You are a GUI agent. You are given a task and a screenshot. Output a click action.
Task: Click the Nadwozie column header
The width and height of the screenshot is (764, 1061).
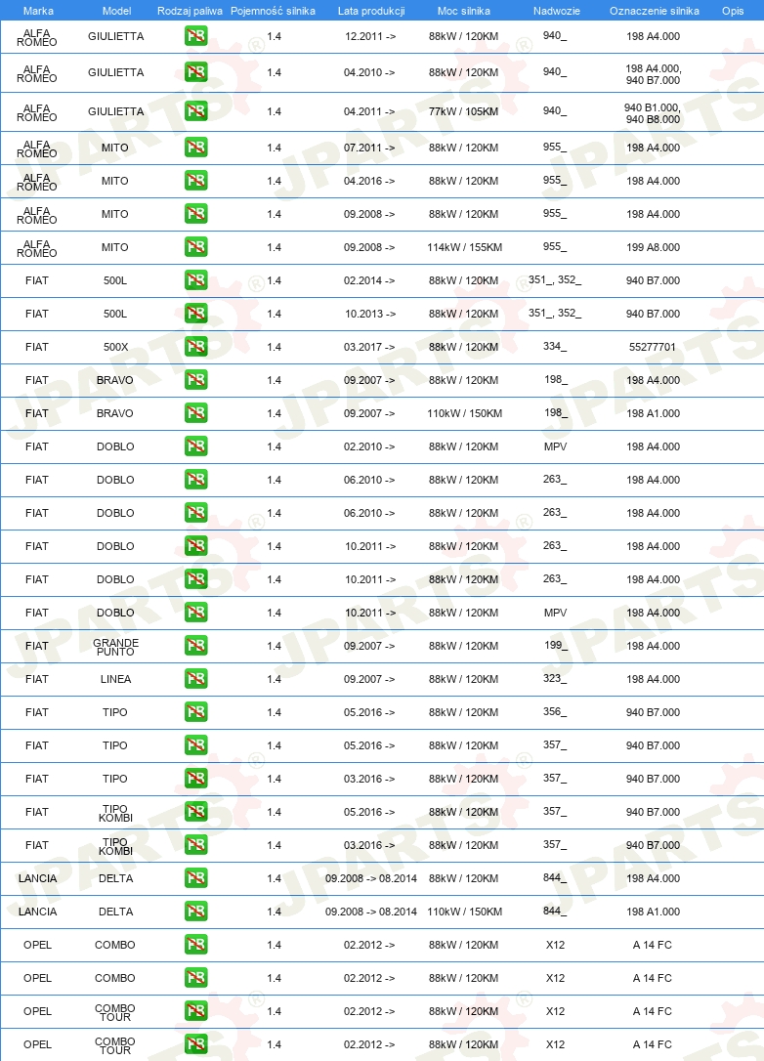point(556,11)
